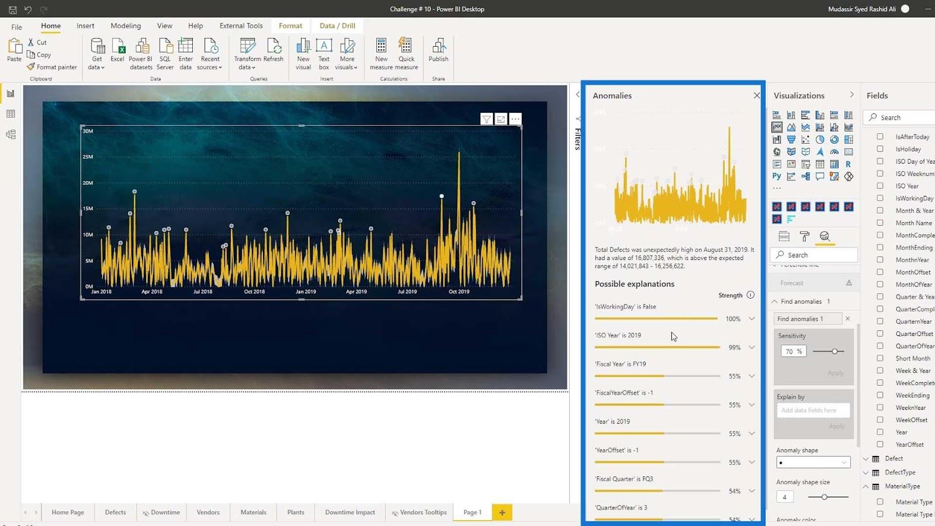The image size is (935, 526).
Task: Switch to the Vendors page tab
Action: click(x=208, y=513)
